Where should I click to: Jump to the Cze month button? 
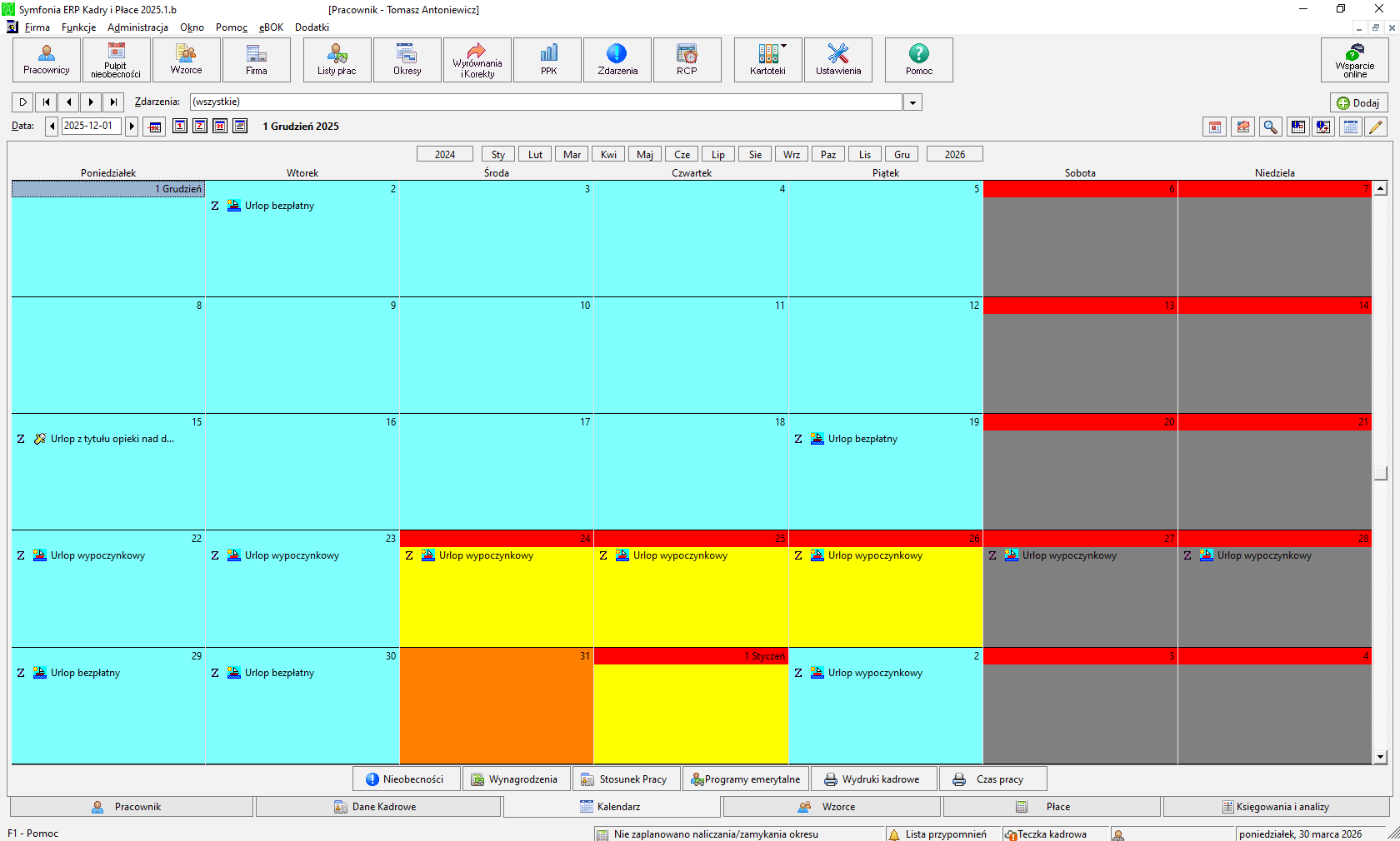click(682, 154)
